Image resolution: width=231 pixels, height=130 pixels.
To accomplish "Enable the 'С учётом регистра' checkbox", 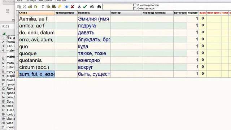I will click(x=135, y=5).
